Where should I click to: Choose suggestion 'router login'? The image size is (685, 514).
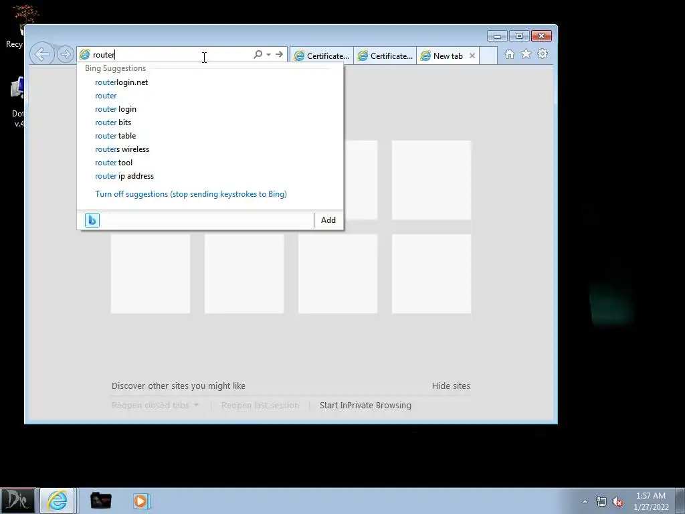(209, 109)
